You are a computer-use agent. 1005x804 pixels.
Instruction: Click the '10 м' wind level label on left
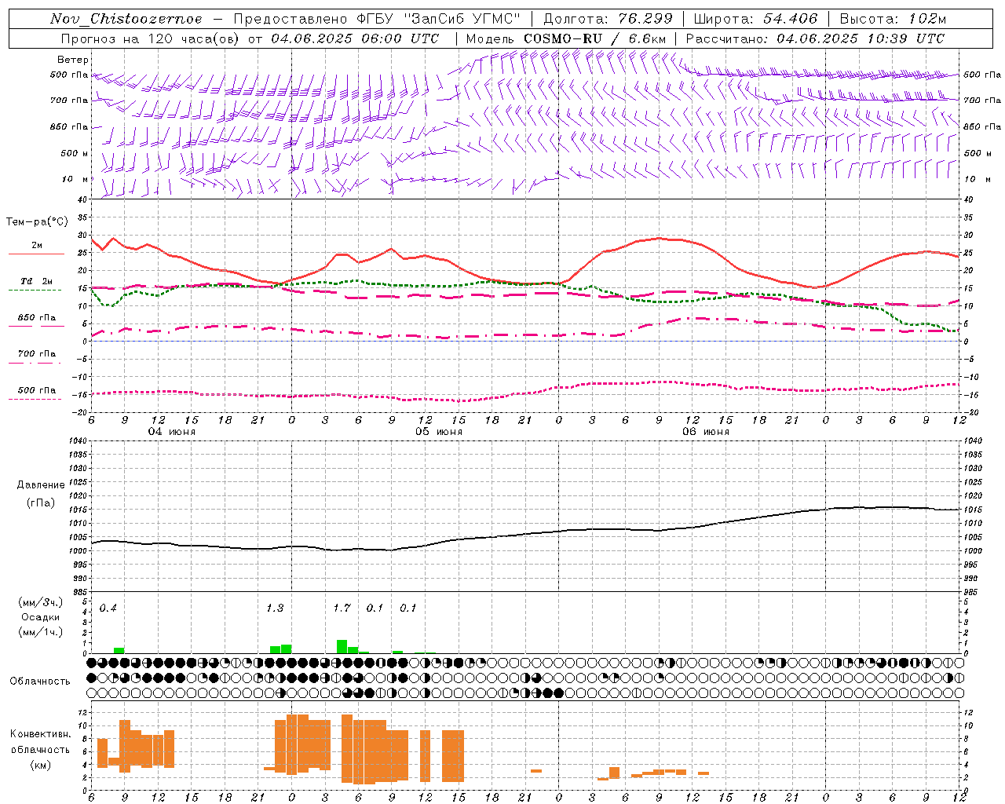coord(75,179)
